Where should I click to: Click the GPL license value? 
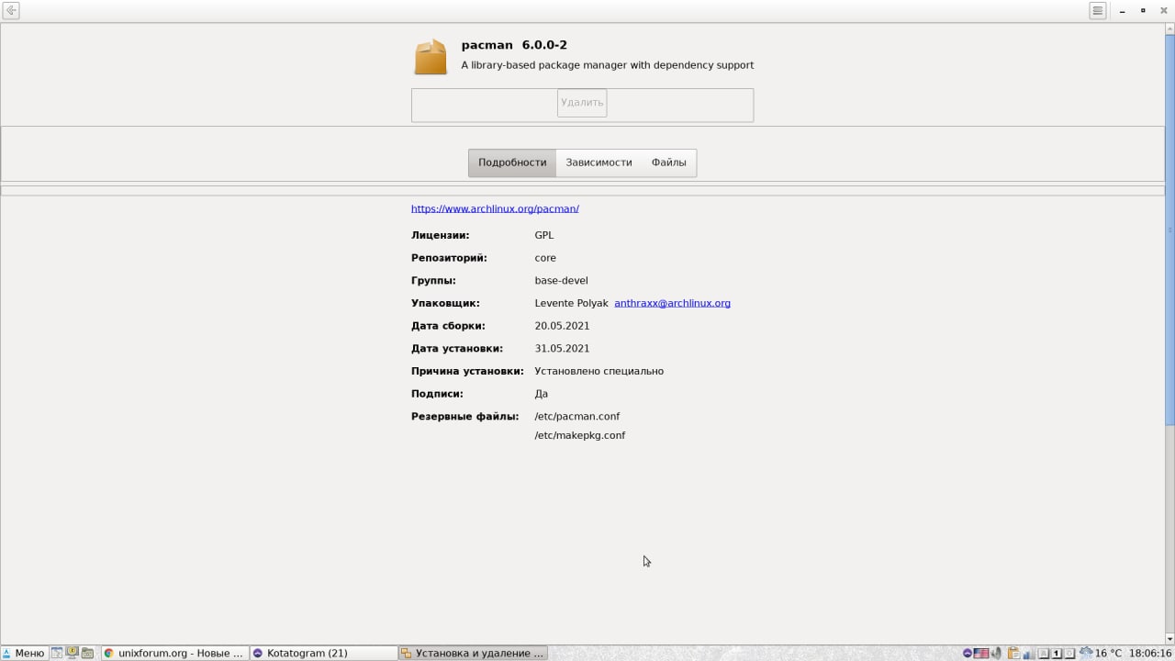(544, 235)
